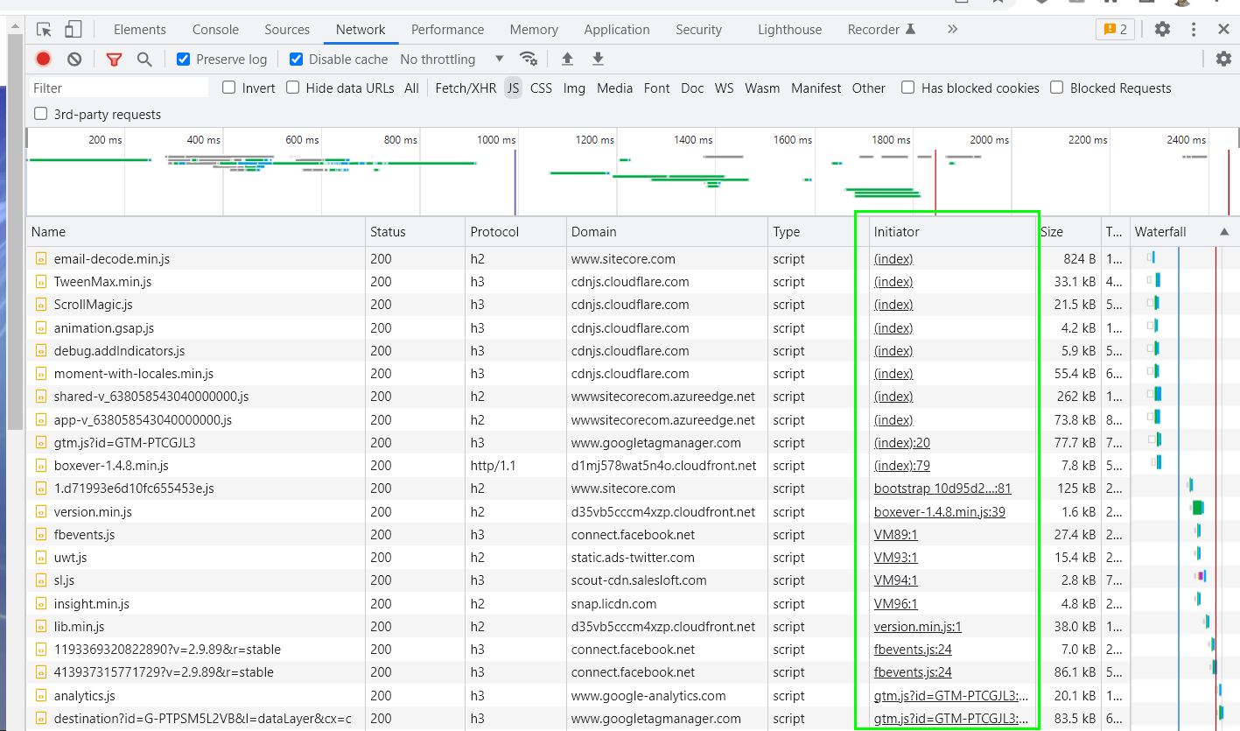Filter requests by Font type

656,88
